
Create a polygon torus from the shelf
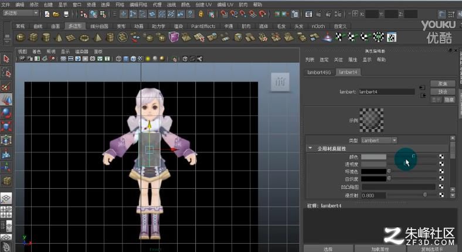[x=84, y=38]
